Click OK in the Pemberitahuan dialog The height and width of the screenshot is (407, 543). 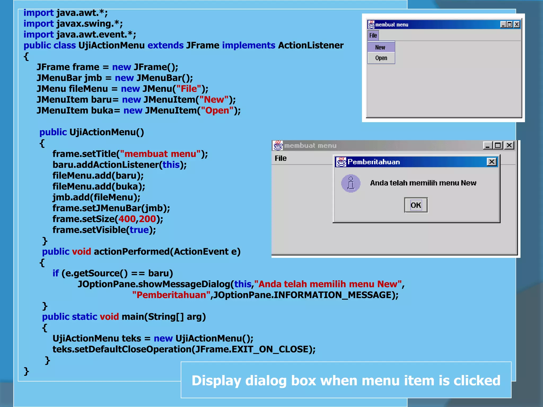pos(416,205)
